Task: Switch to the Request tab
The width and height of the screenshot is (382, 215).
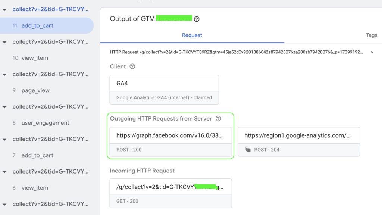Action: tap(192, 35)
